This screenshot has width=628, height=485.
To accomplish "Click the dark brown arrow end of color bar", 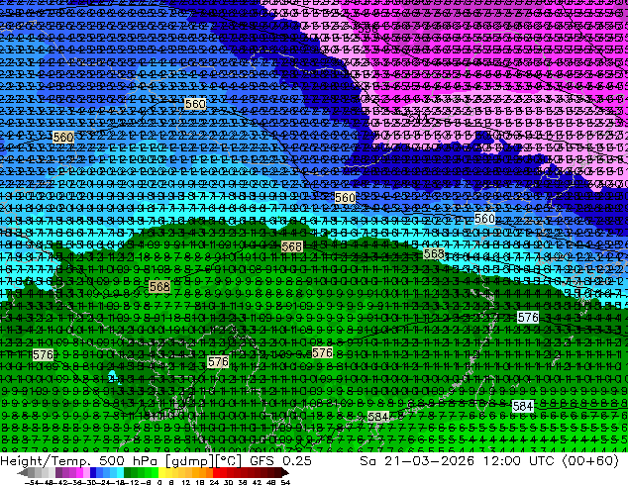I will pos(285,473).
